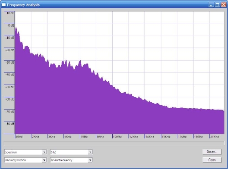The width and height of the screenshot is (228, 169).
Task: Click the 14KHz label on frequency axis
Action: pyautogui.click(x=150, y=137)
